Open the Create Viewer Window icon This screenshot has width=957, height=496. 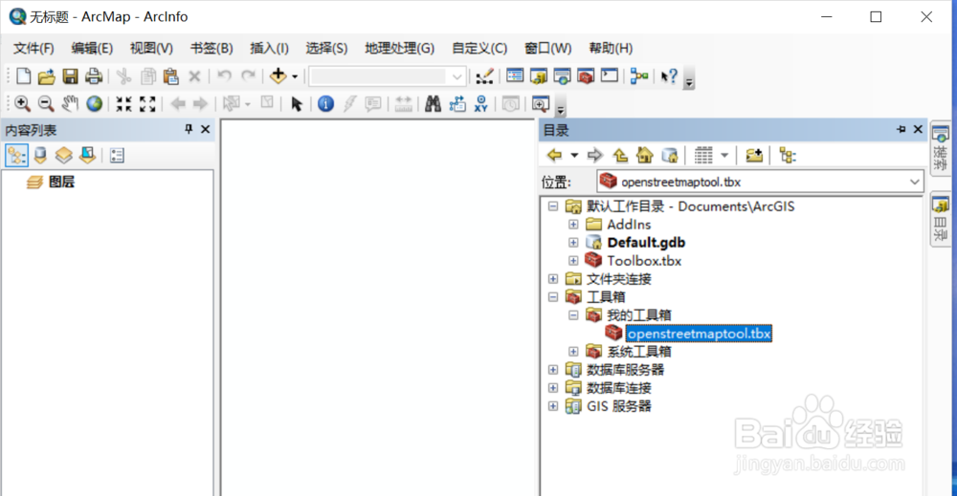click(541, 103)
